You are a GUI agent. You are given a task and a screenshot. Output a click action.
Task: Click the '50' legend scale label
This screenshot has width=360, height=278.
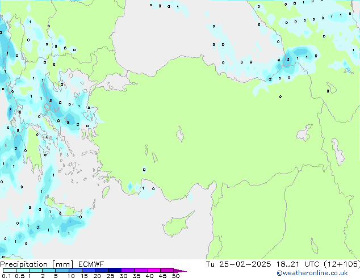click(x=175, y=276)
